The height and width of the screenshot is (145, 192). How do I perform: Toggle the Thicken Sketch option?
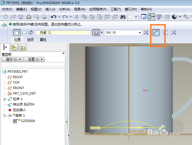(166, 33)
